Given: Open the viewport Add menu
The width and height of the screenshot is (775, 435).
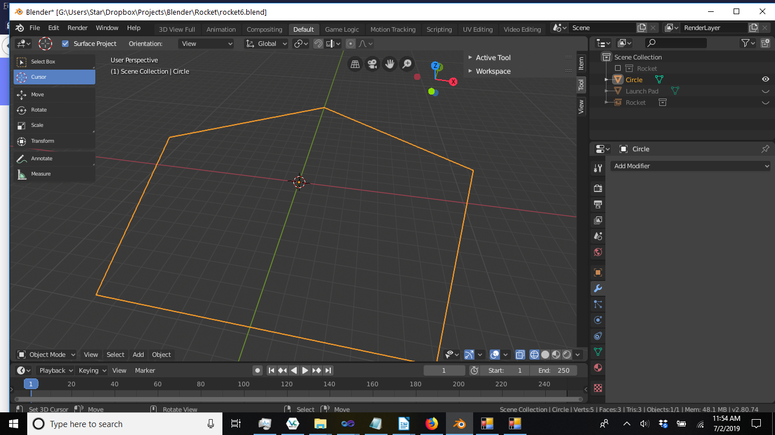Looking at the screenshot, I should [138, 355].
